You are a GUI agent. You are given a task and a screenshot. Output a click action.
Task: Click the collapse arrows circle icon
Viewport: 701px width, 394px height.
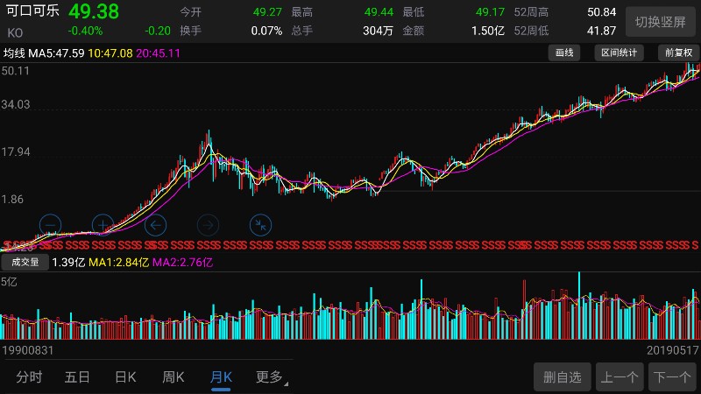260,225
